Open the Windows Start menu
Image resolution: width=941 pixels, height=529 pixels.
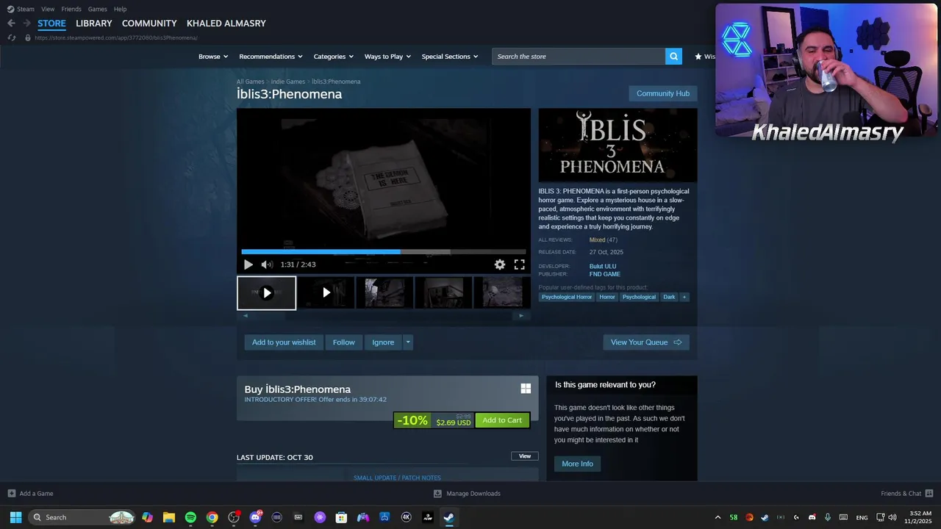click(15, 517)
